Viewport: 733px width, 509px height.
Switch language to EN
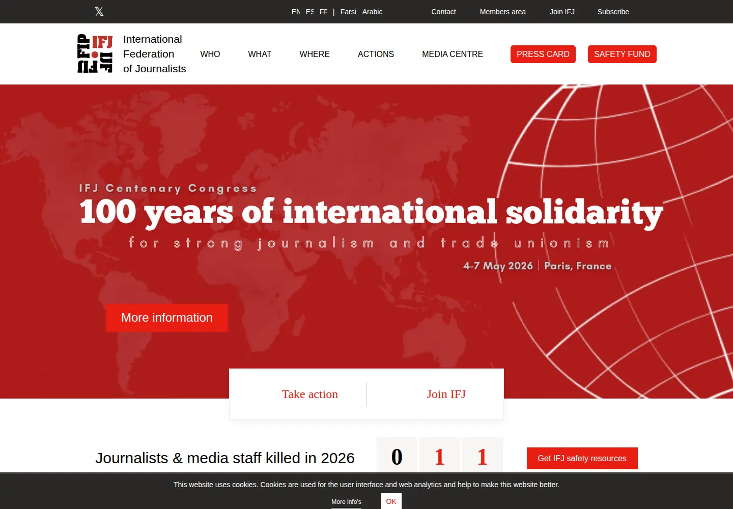coord(296,12)
